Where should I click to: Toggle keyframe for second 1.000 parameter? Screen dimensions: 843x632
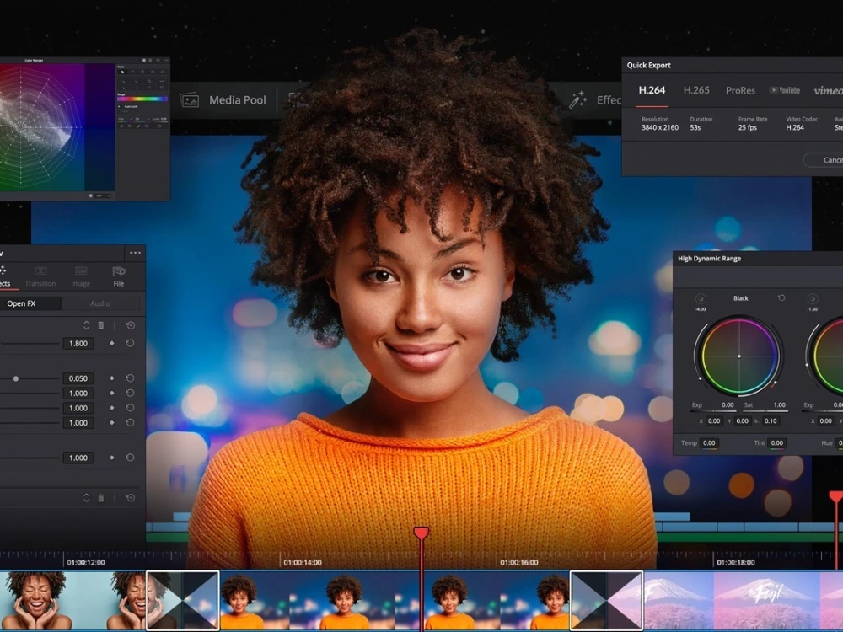click(112, 408)
